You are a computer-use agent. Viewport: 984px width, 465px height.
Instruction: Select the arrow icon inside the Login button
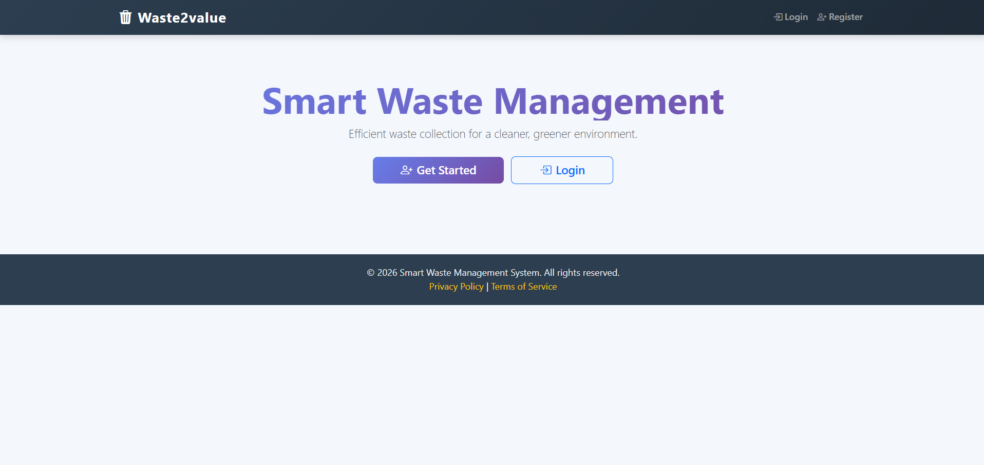pyautogui.click(x=546, y=170)
